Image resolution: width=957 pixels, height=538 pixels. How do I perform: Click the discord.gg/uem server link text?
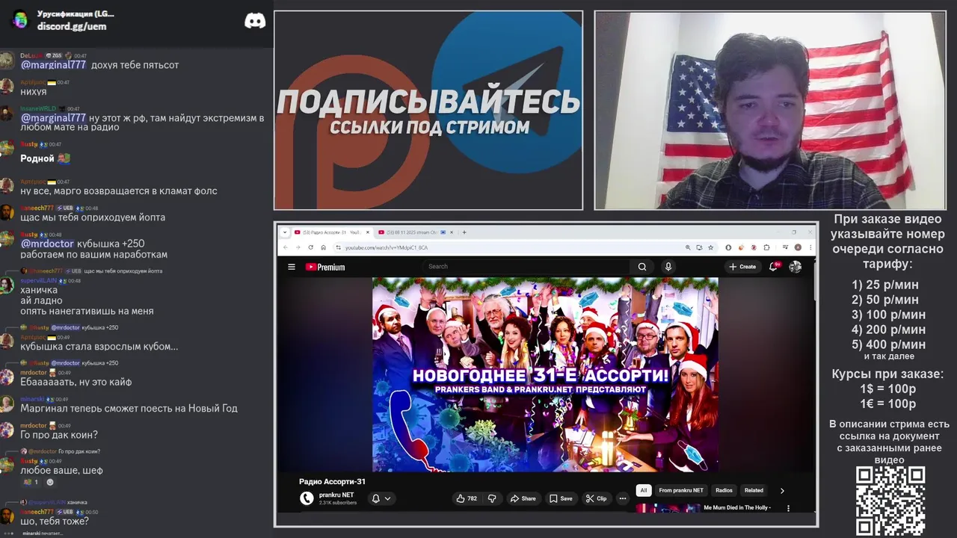(x=72, y=26)
